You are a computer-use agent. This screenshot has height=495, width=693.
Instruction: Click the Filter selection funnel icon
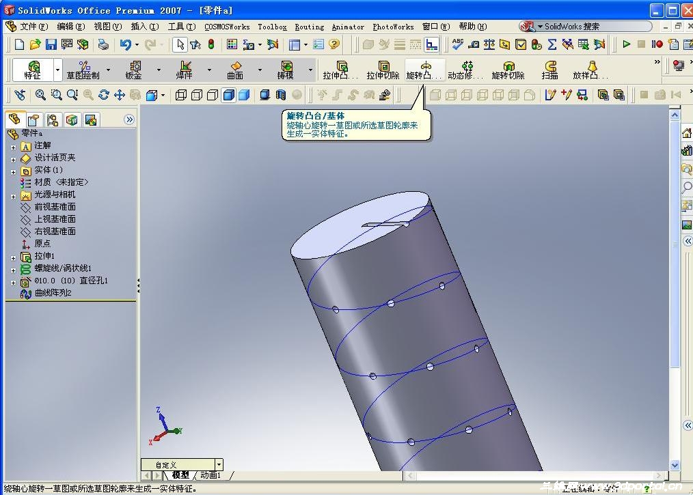[x=195, y=44]
